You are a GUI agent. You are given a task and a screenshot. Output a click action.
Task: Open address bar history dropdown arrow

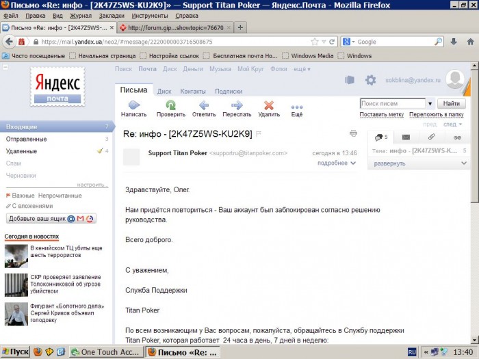pos(324,42)
